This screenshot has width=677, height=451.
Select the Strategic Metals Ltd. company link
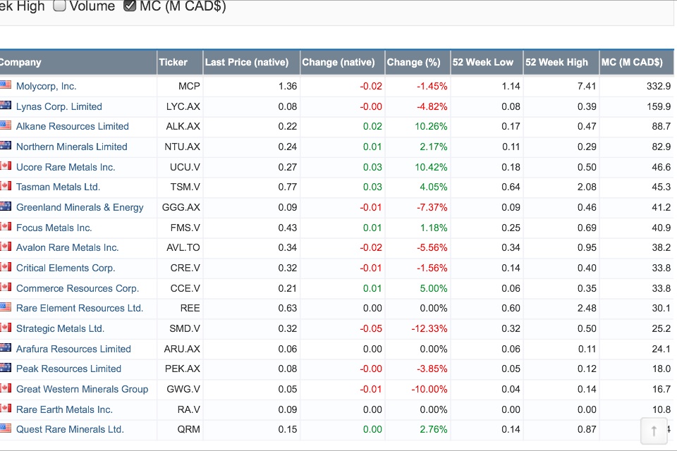60,328
